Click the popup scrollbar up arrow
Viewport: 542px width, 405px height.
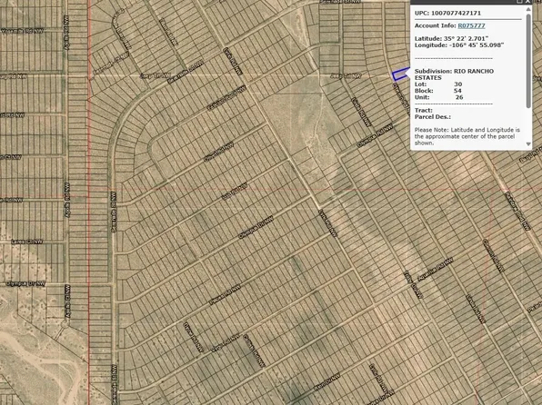click(x=528, y=9)
